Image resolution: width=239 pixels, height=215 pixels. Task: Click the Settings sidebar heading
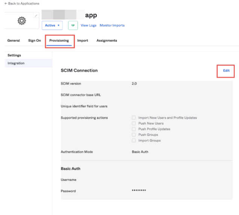click(14, 55)
